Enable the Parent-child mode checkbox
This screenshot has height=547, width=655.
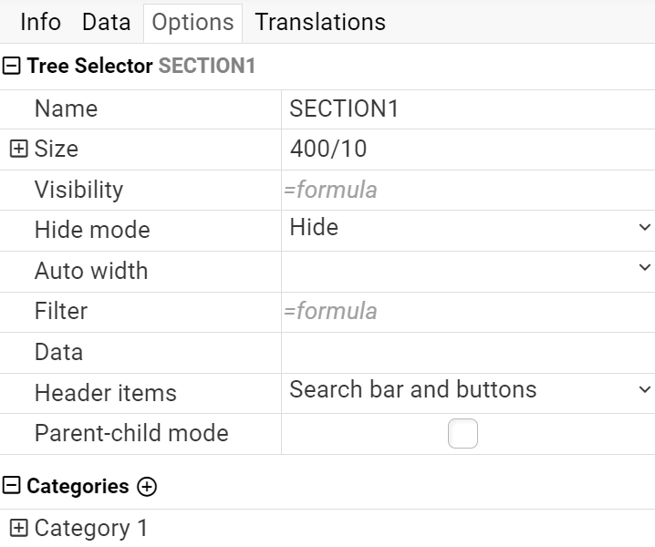pyautogui.click(x=463, y=433)
